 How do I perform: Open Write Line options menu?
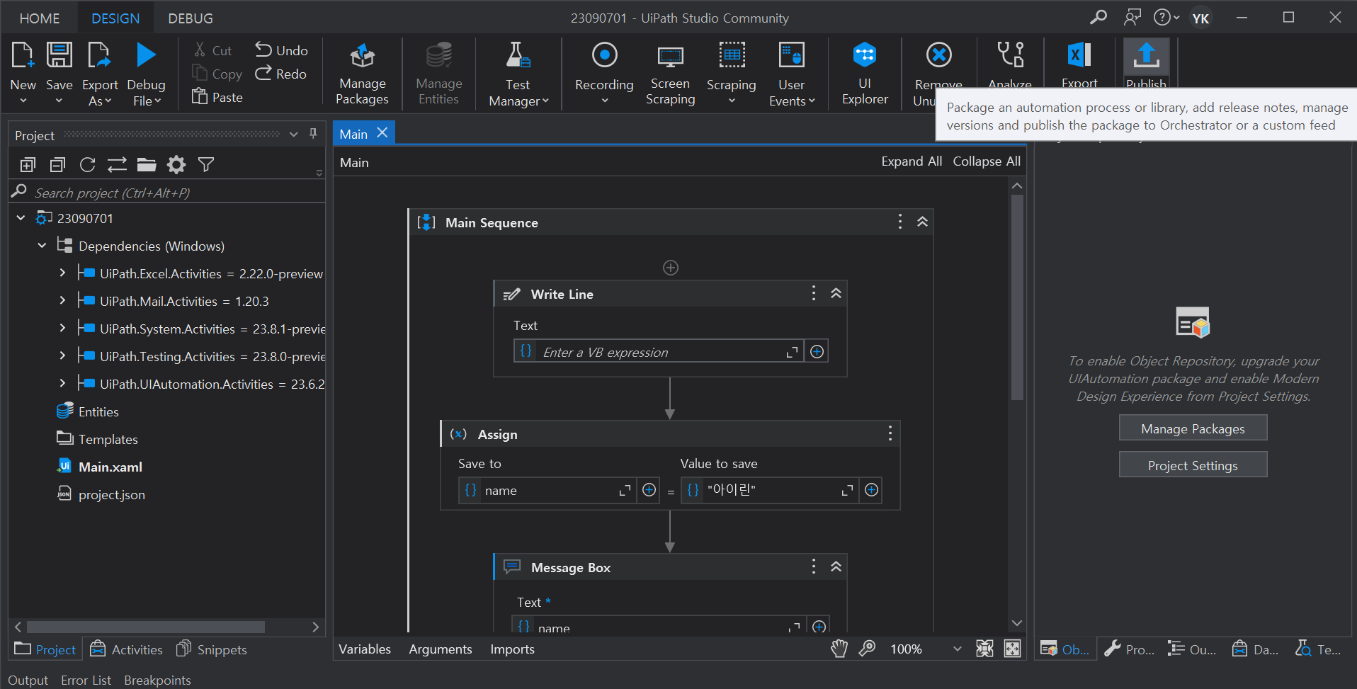[813, 293]
